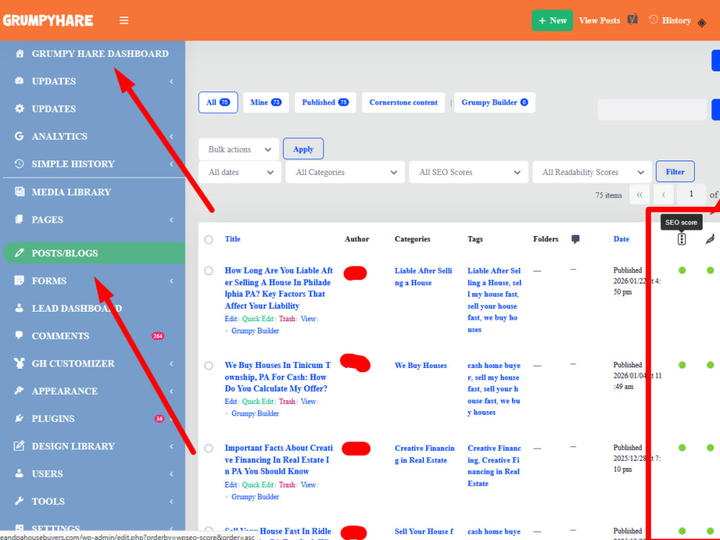Click the Filter button
The width and height of the screenshot is (720, 540).
[675, 172]
